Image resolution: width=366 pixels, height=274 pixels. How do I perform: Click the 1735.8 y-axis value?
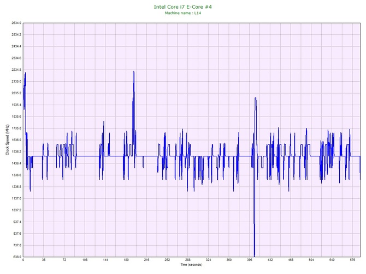16,128
